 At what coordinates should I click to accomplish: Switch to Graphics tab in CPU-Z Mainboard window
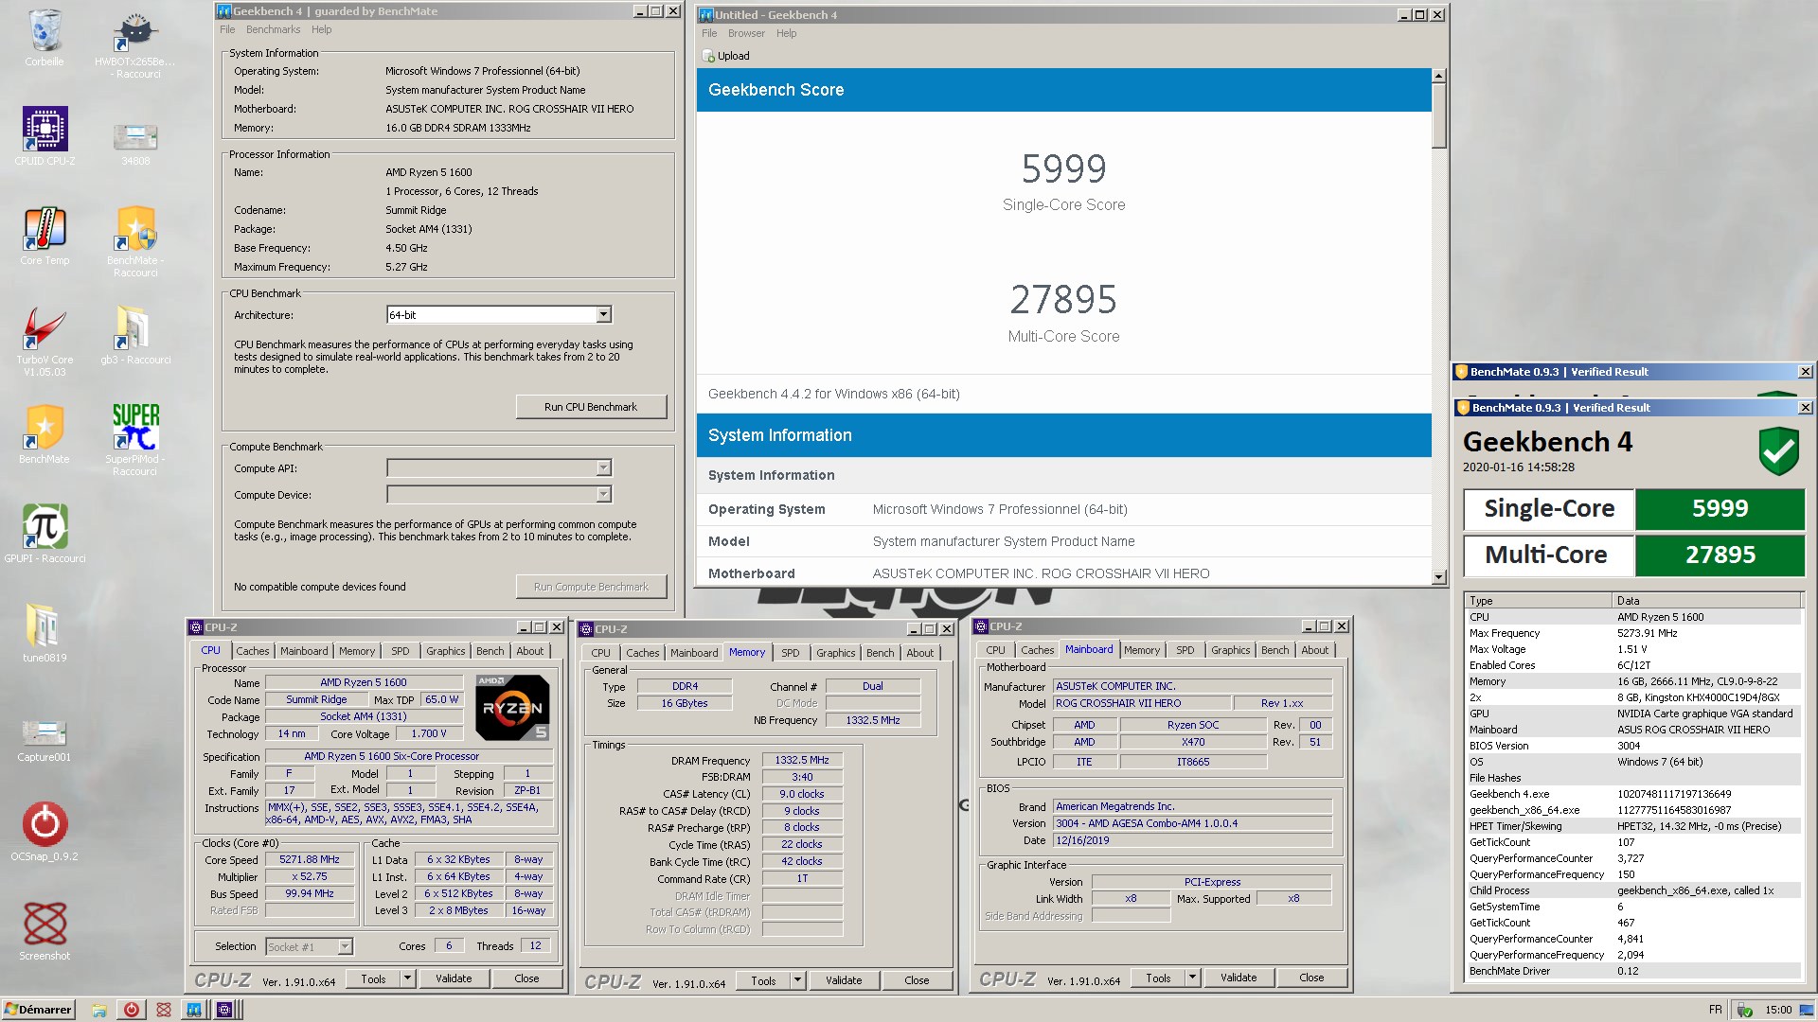(x=1230, y=650)
